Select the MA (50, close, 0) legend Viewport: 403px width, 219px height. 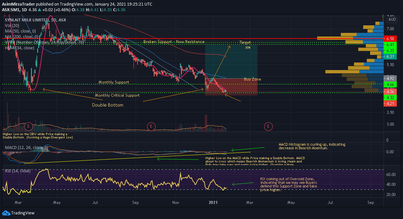(20, 31)
